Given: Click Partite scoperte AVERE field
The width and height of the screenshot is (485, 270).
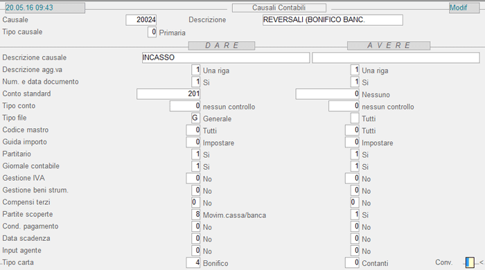Looking at the screenshot, I should click(355, 214).
